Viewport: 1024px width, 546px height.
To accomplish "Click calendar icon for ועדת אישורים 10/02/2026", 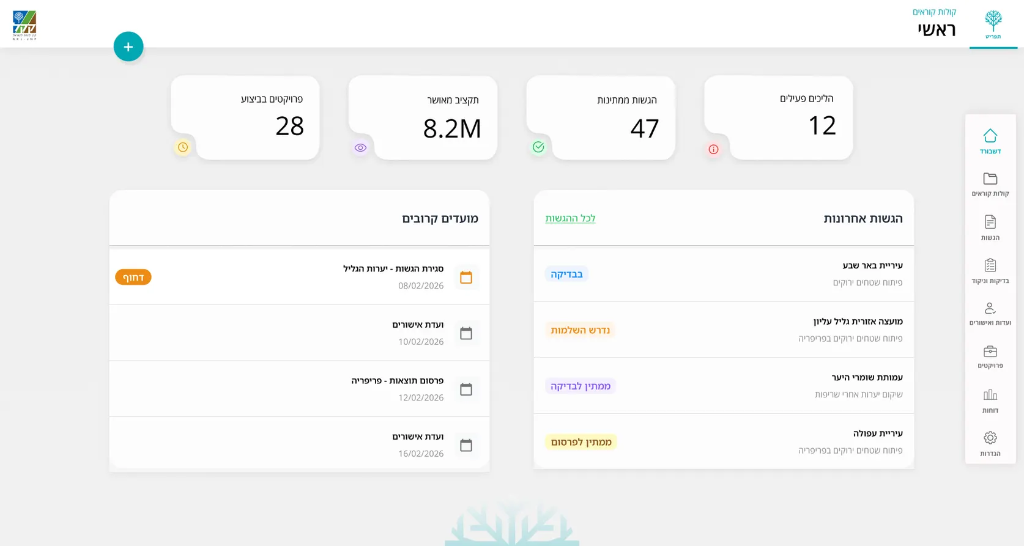I will point(466,333).
